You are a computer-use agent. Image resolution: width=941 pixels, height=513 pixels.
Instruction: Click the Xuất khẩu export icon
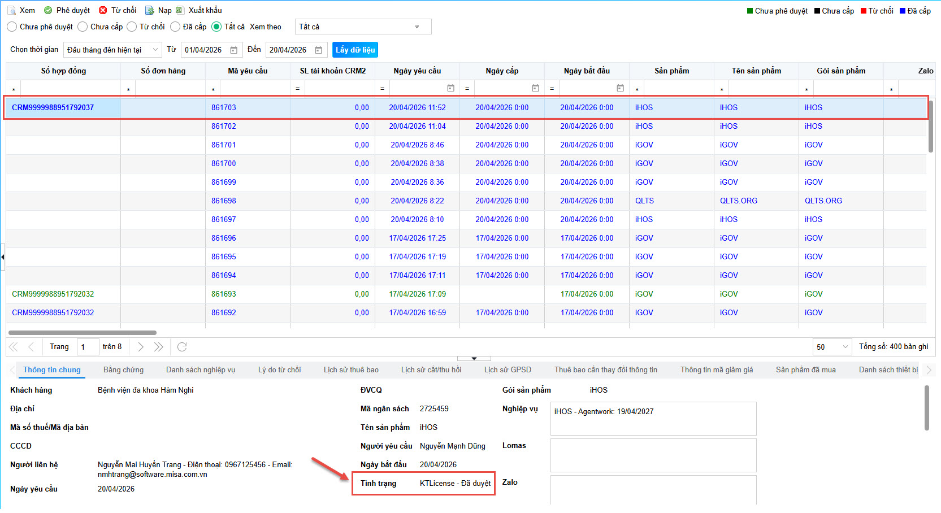pos(180,11)
